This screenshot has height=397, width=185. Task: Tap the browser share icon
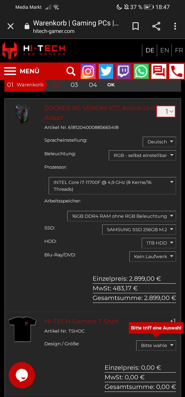(x=156, y=26)
